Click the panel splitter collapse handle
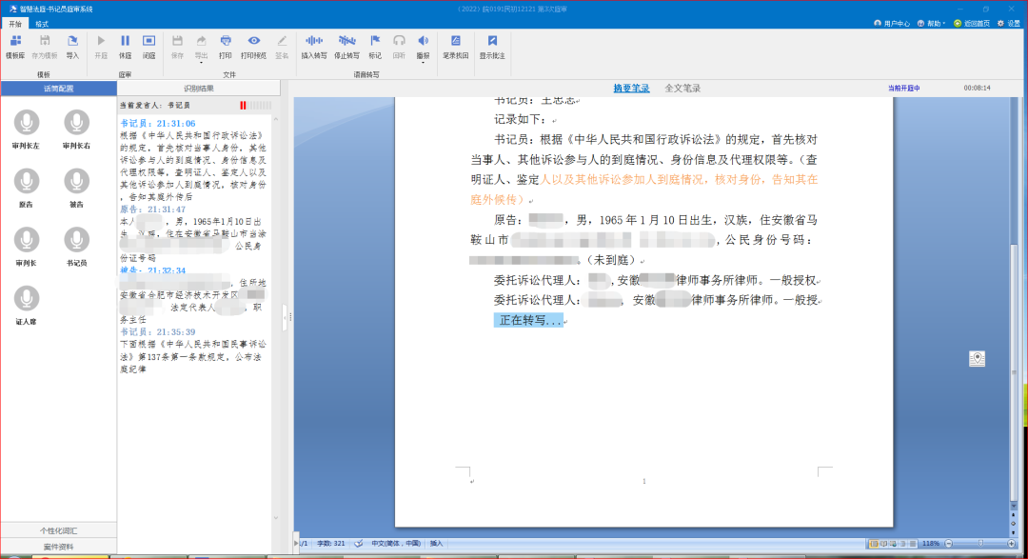The height and width of the screenshot is (559, 1028). coord(286,317)
